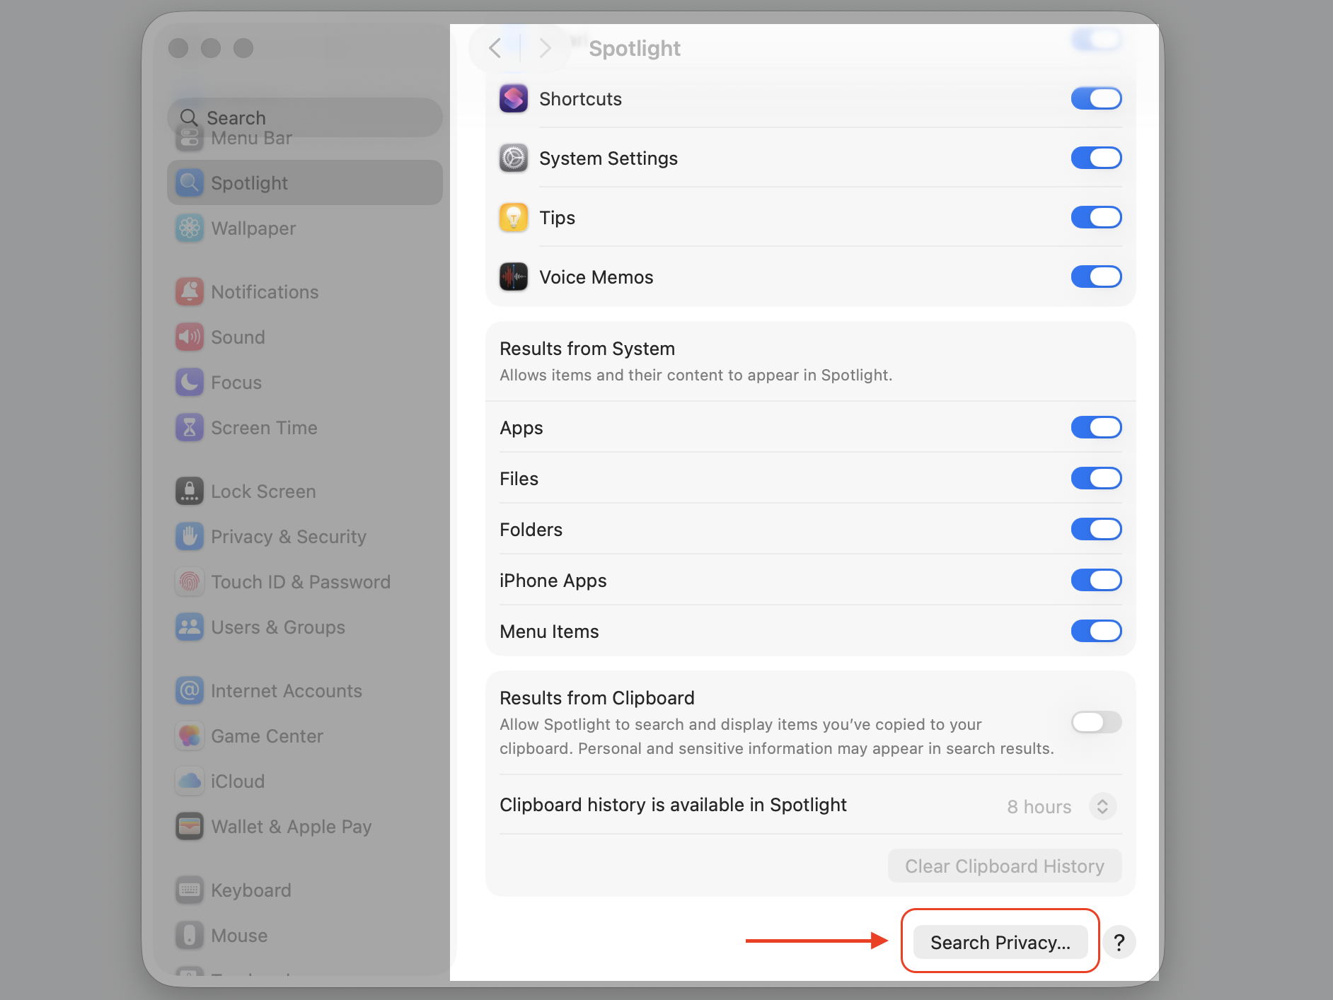1333x1000 pixels.
Task: Click Clear Clipboard History button
Action: click(x=1005, y=866)
